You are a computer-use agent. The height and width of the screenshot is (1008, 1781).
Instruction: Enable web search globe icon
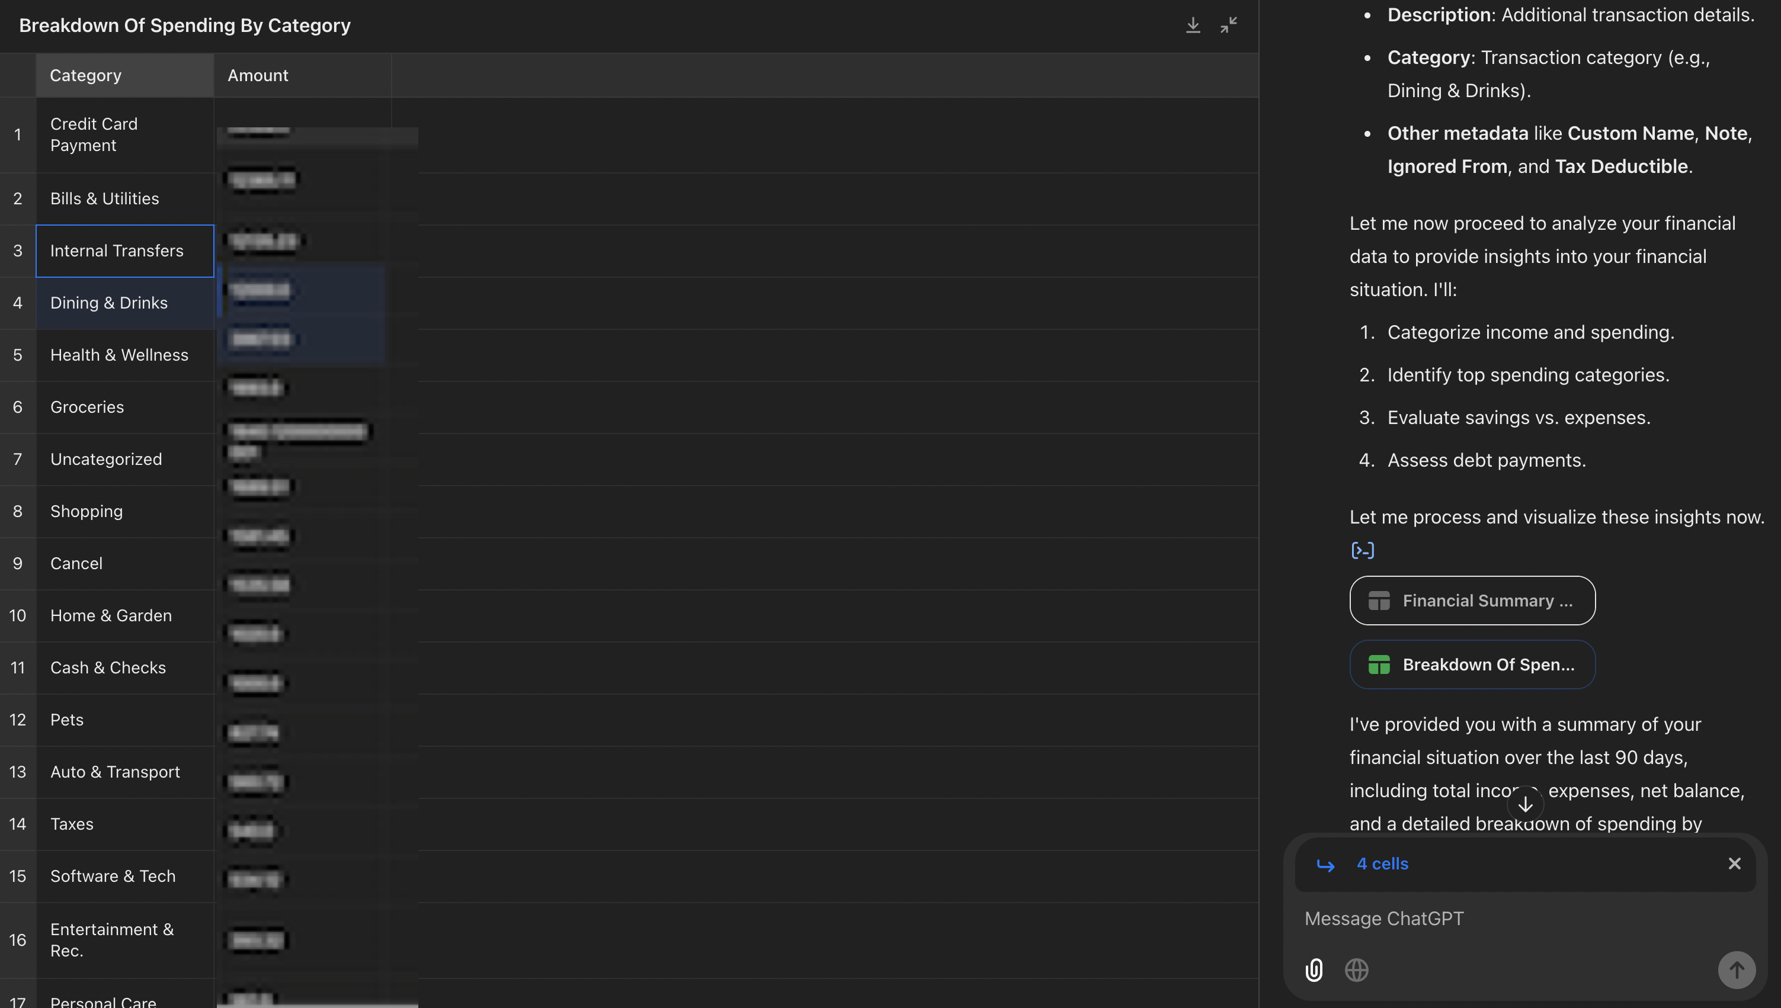coord(1356,970)
